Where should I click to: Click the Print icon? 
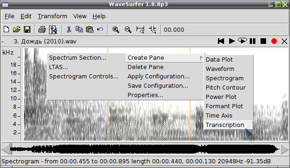pos(42,29)
